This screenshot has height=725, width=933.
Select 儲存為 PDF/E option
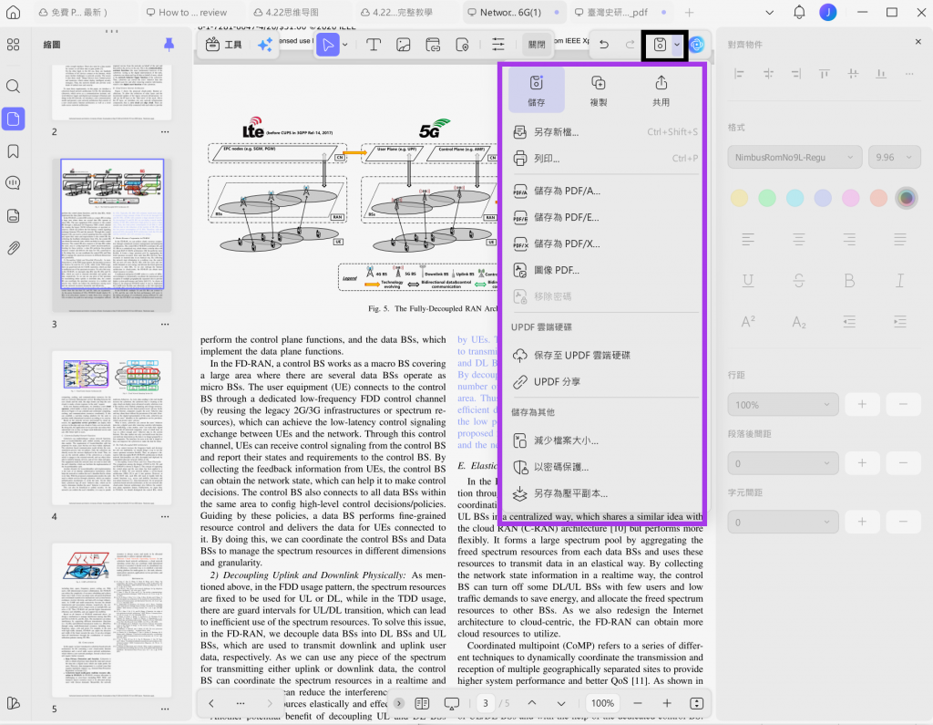(x=605, y=217)
